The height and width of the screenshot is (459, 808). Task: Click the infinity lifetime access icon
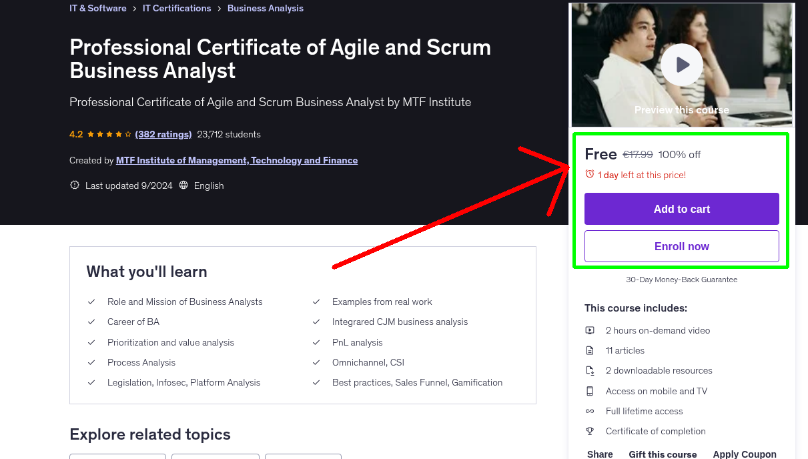pos(590,411)
